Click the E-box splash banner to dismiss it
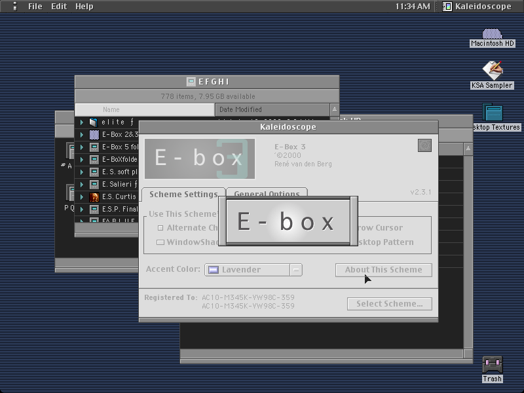 pyautogui.click(x=288, y=221)
